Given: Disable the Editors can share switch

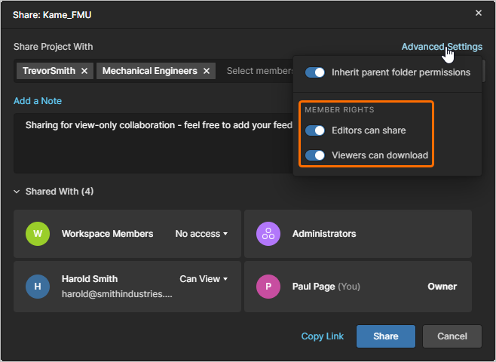Looking at the screenshot, I should (x=315, y=130).
